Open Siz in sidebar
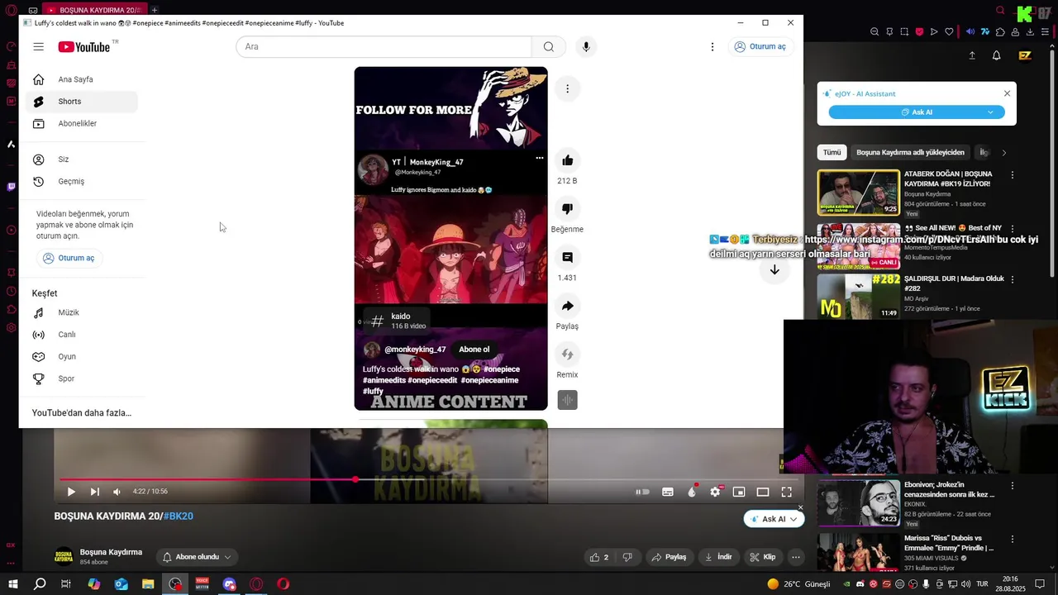Screen dimensions: 1058x595 tap(82, 159)
